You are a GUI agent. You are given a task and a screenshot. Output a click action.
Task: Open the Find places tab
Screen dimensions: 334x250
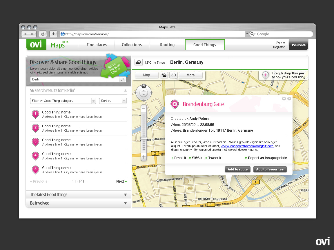97,45
